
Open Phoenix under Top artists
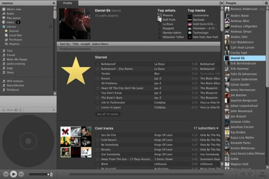(x=168, y=15)
